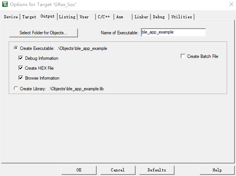The image size is (236, 176).
Task: Go to the Utilities tab
Action: 182,17
